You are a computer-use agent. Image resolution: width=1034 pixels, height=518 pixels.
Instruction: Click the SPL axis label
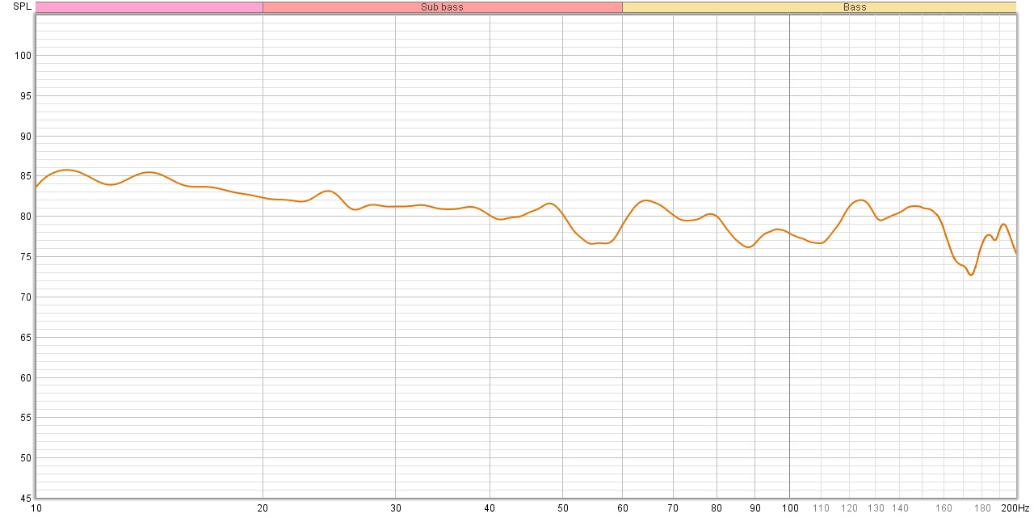[x=23, y=6]
